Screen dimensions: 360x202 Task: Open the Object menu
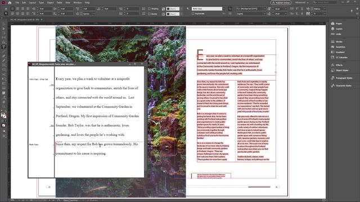pyautogui.click(x=50, y=3)
